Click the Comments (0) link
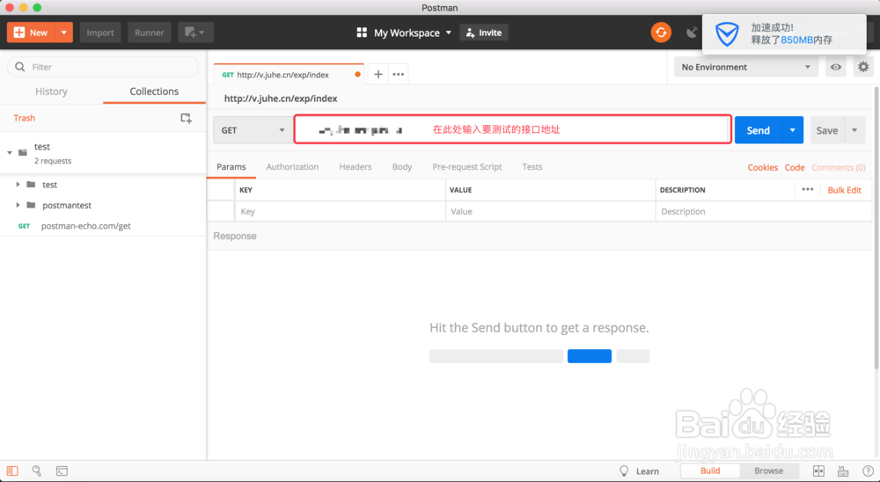 click(839, 167)
